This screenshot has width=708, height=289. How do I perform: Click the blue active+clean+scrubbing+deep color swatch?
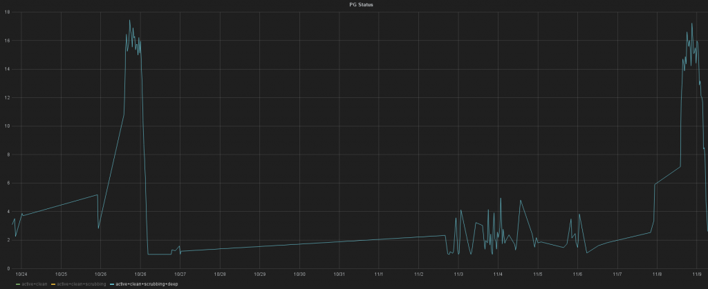[112, 283]
